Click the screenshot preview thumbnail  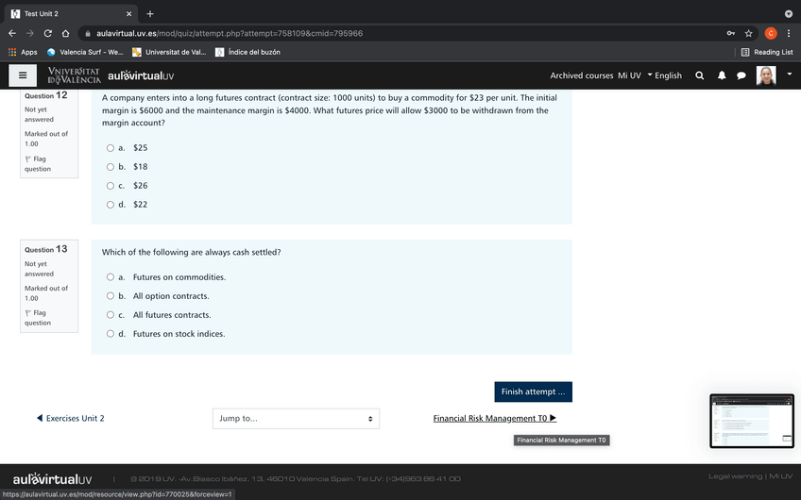click(x=752, y=421)
